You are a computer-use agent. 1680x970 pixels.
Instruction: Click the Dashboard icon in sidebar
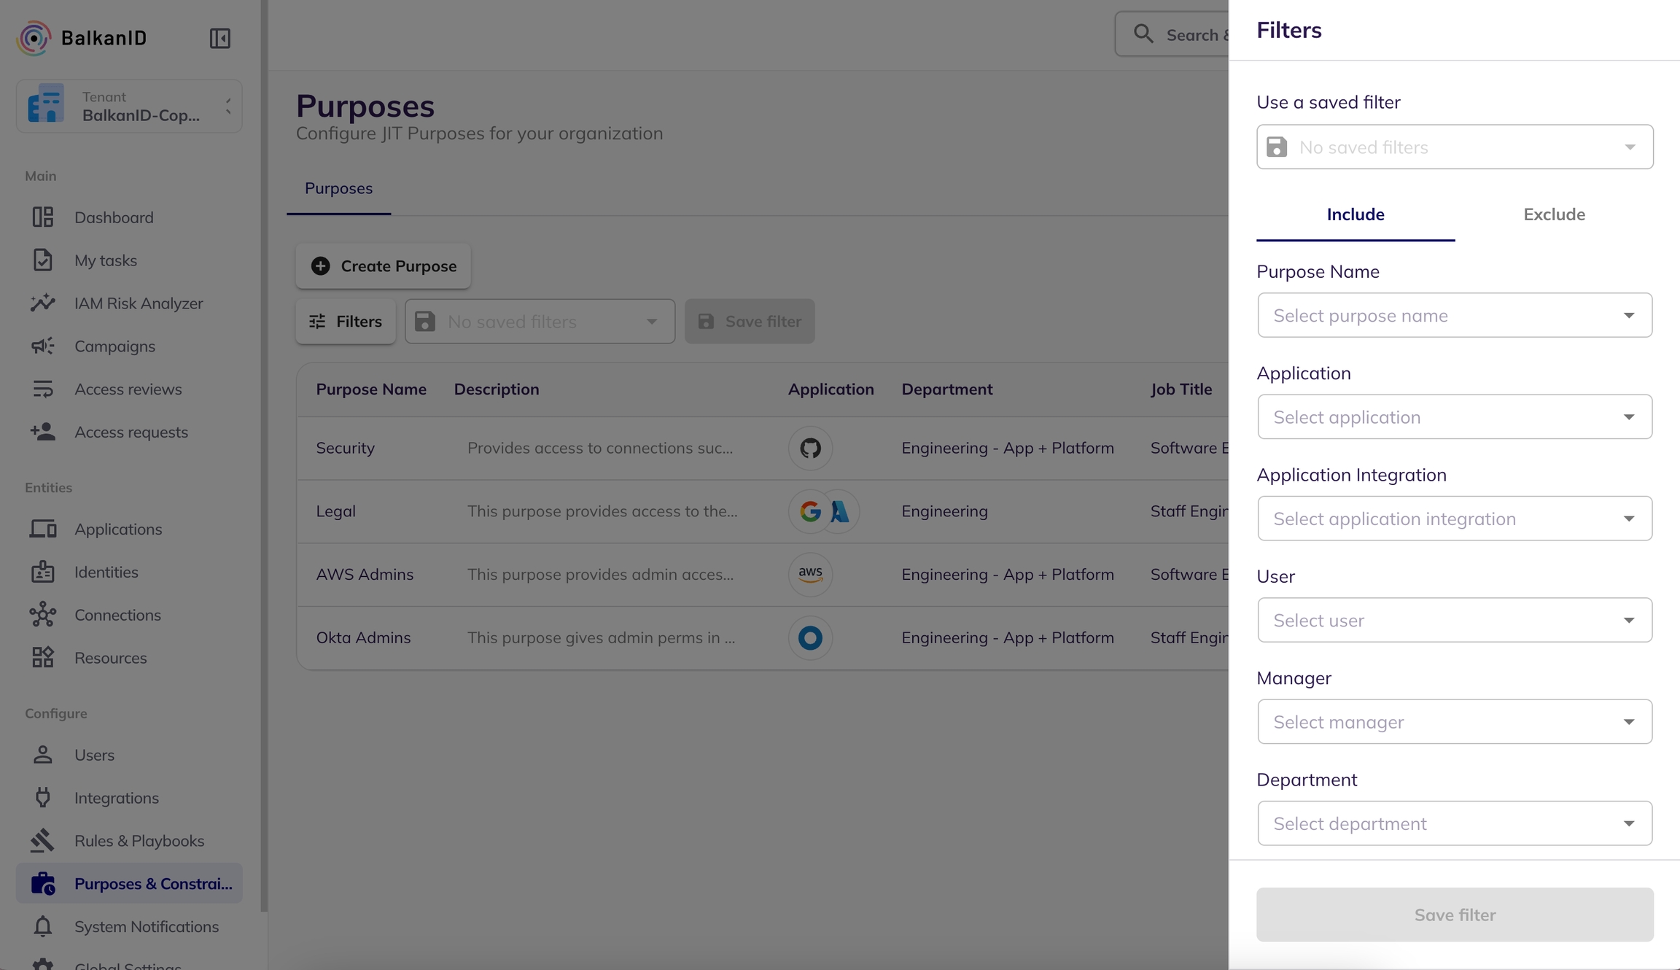(x=42, y=217)
